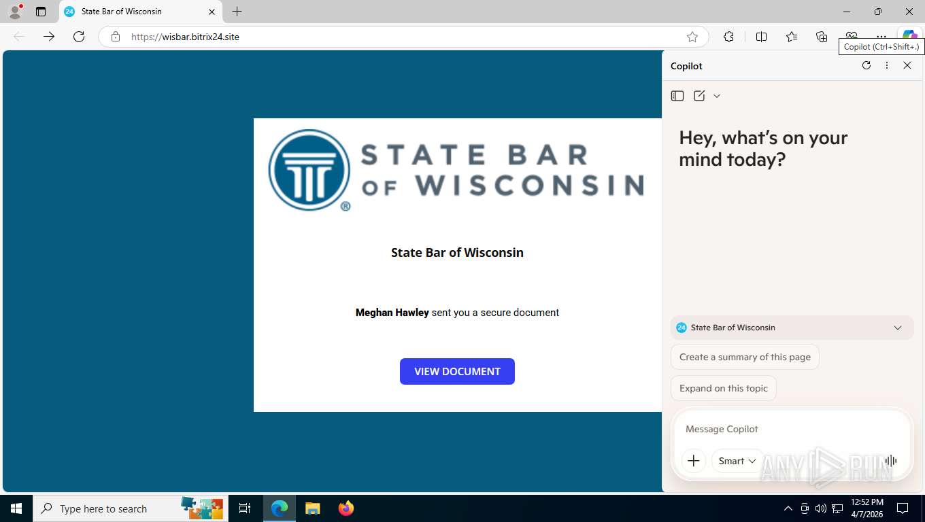925x522 pixels.
Task: Launch Firefox from the taskbar
Action: pyautogui.click(x=346, y=508)
